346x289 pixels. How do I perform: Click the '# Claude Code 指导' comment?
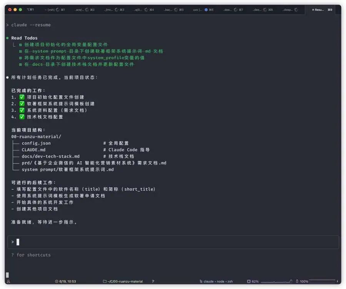click(126, 150)
